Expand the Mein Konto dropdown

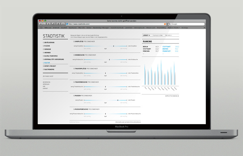[168, 35]
